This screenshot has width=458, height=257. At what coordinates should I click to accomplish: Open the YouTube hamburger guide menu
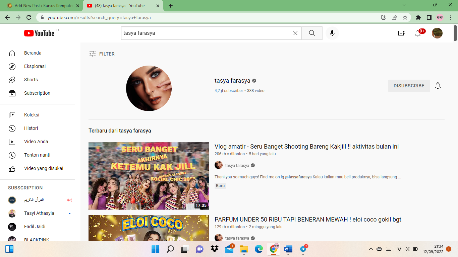pyautogui.click(x=12, y=33)
